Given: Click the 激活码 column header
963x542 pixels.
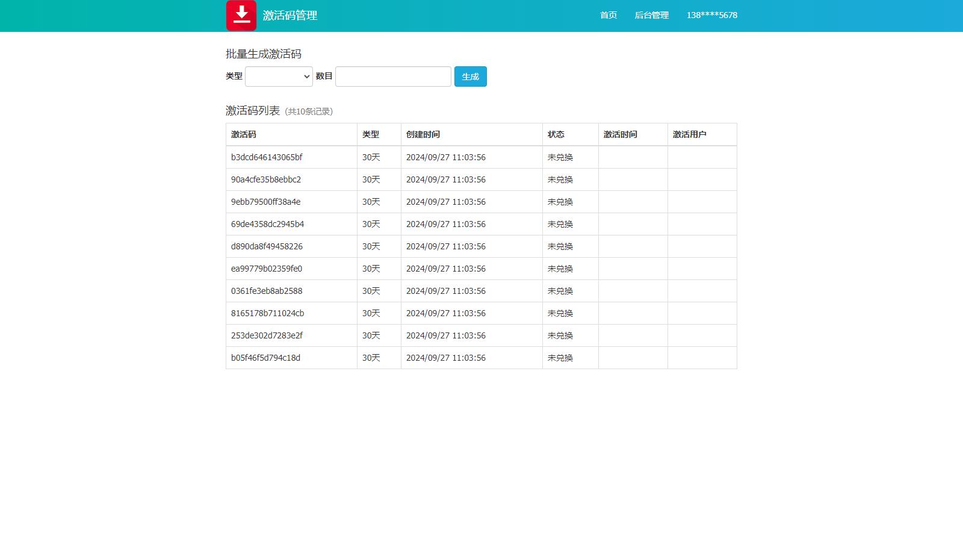Looking at the screenshot, I should tap(243, 134).
